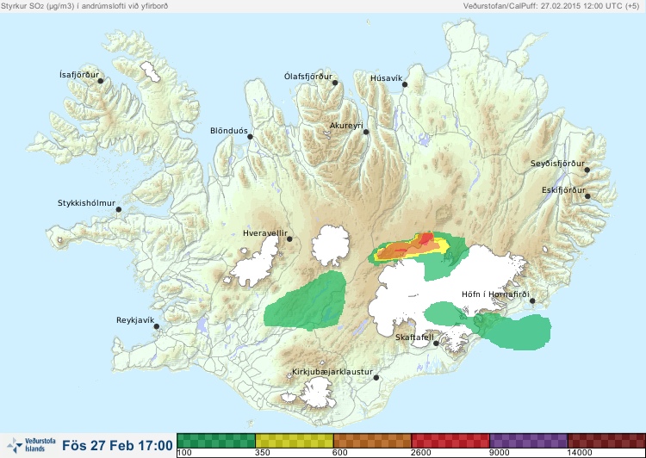Click the Veðurstofan/CalPuff run time text
The height and width of the screenshot is (458, 646).
click(x=551, y=6)
